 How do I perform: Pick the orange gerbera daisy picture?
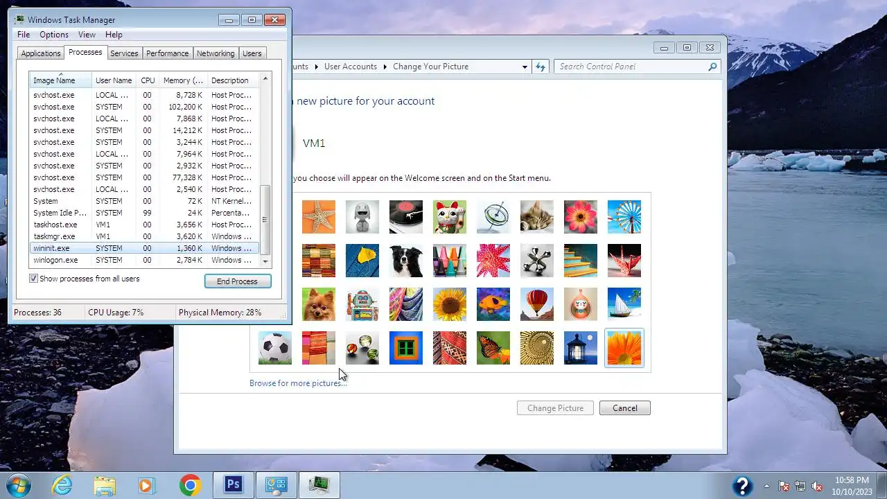point(624,348)
